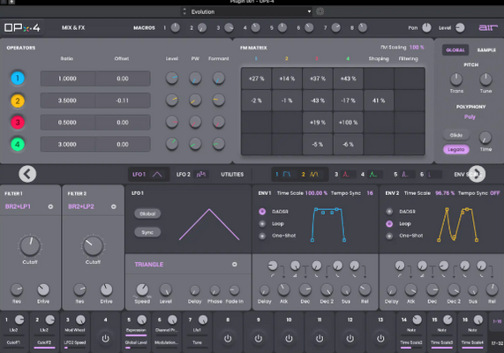
Task: Enable modulation slot 13 power button
Action: pyautogui.click(x=380, y=338)
